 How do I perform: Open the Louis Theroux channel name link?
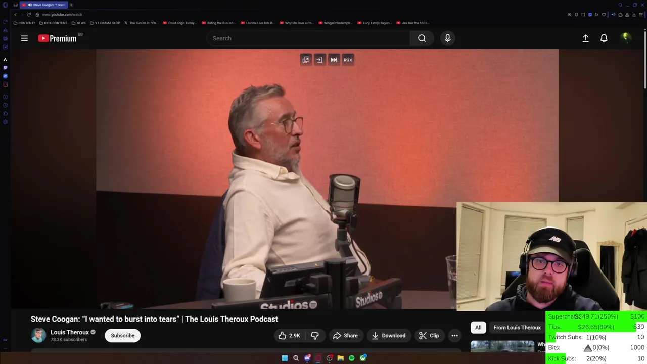(x=69, y=332)
